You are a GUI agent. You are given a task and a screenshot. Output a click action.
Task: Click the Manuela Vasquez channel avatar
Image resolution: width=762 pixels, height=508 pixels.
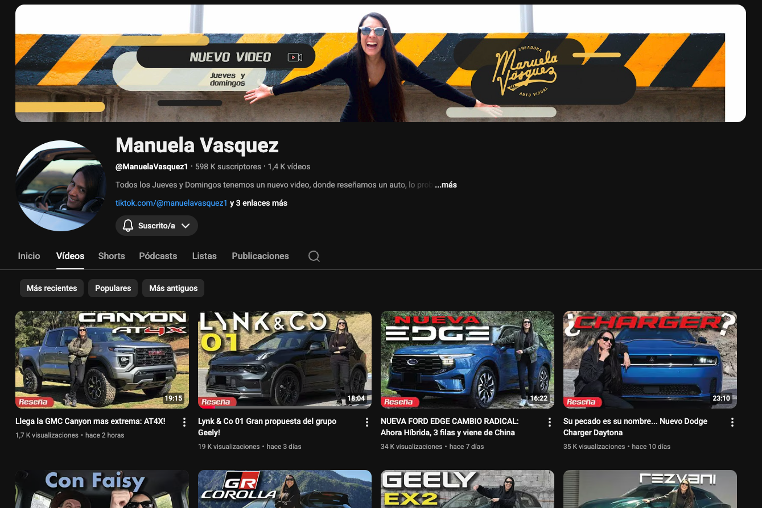click(x=61, y=186)
